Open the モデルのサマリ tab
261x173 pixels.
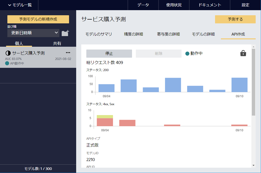coord(99,34)
